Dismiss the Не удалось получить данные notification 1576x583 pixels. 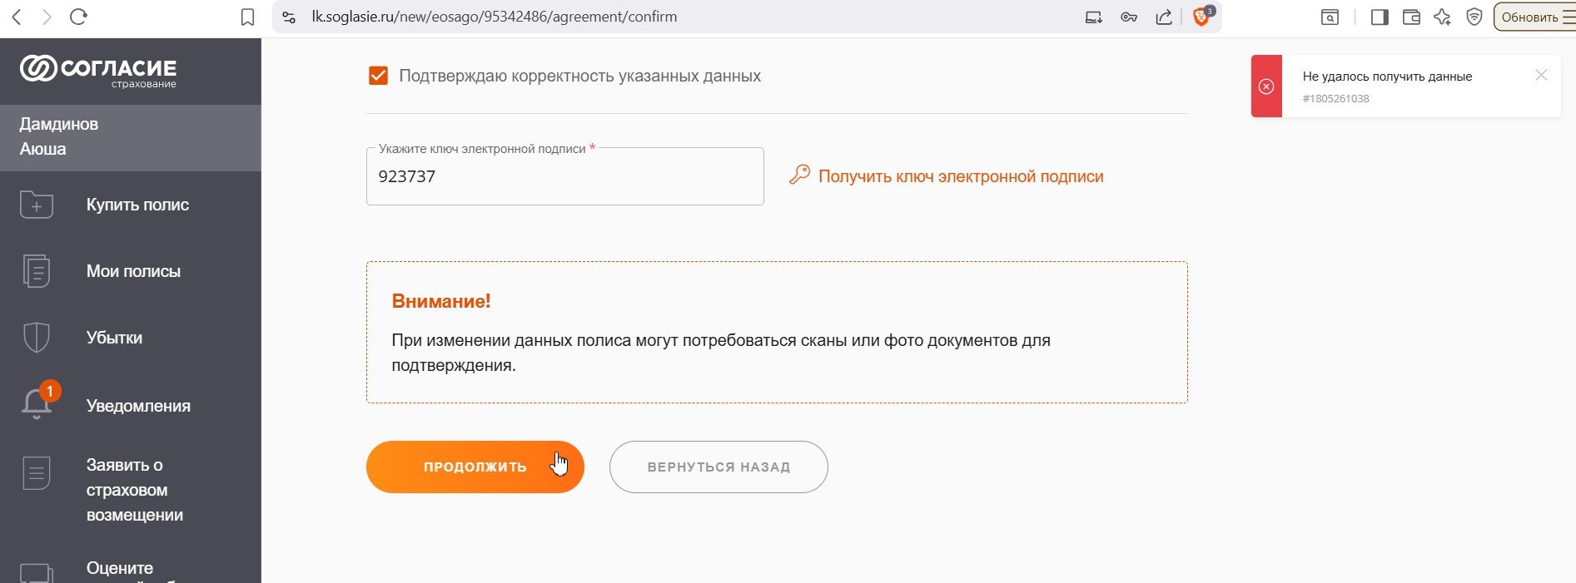1541,75
